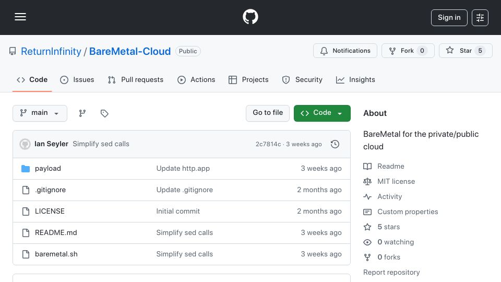The height and width of the screenshot is (282, 501).
Task: Click the Go to file button
Action: pos(268,113)
